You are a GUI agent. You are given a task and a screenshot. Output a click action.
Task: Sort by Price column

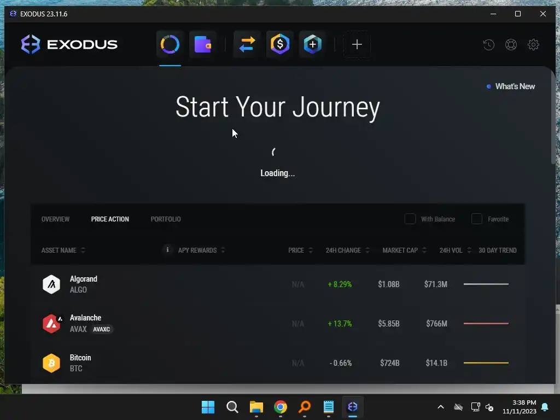(x=300, y=250)
